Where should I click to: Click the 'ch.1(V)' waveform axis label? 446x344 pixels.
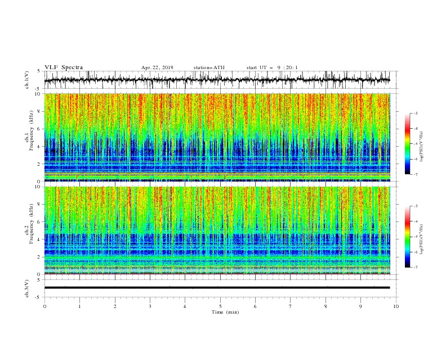click(x=27, y=80)
